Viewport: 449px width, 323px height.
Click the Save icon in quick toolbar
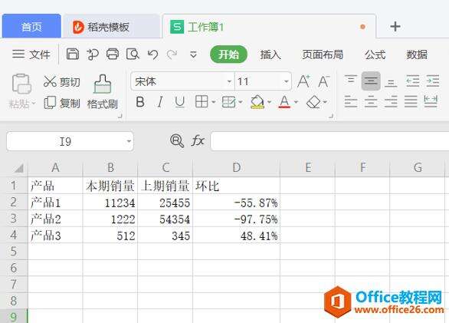73,54
